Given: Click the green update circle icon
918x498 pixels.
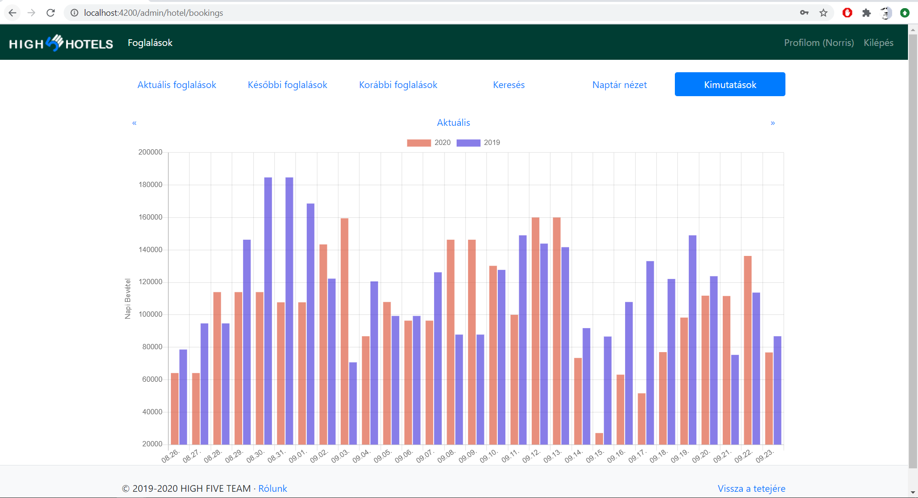Looking at the screenshot, I should [x=905, y=13].
